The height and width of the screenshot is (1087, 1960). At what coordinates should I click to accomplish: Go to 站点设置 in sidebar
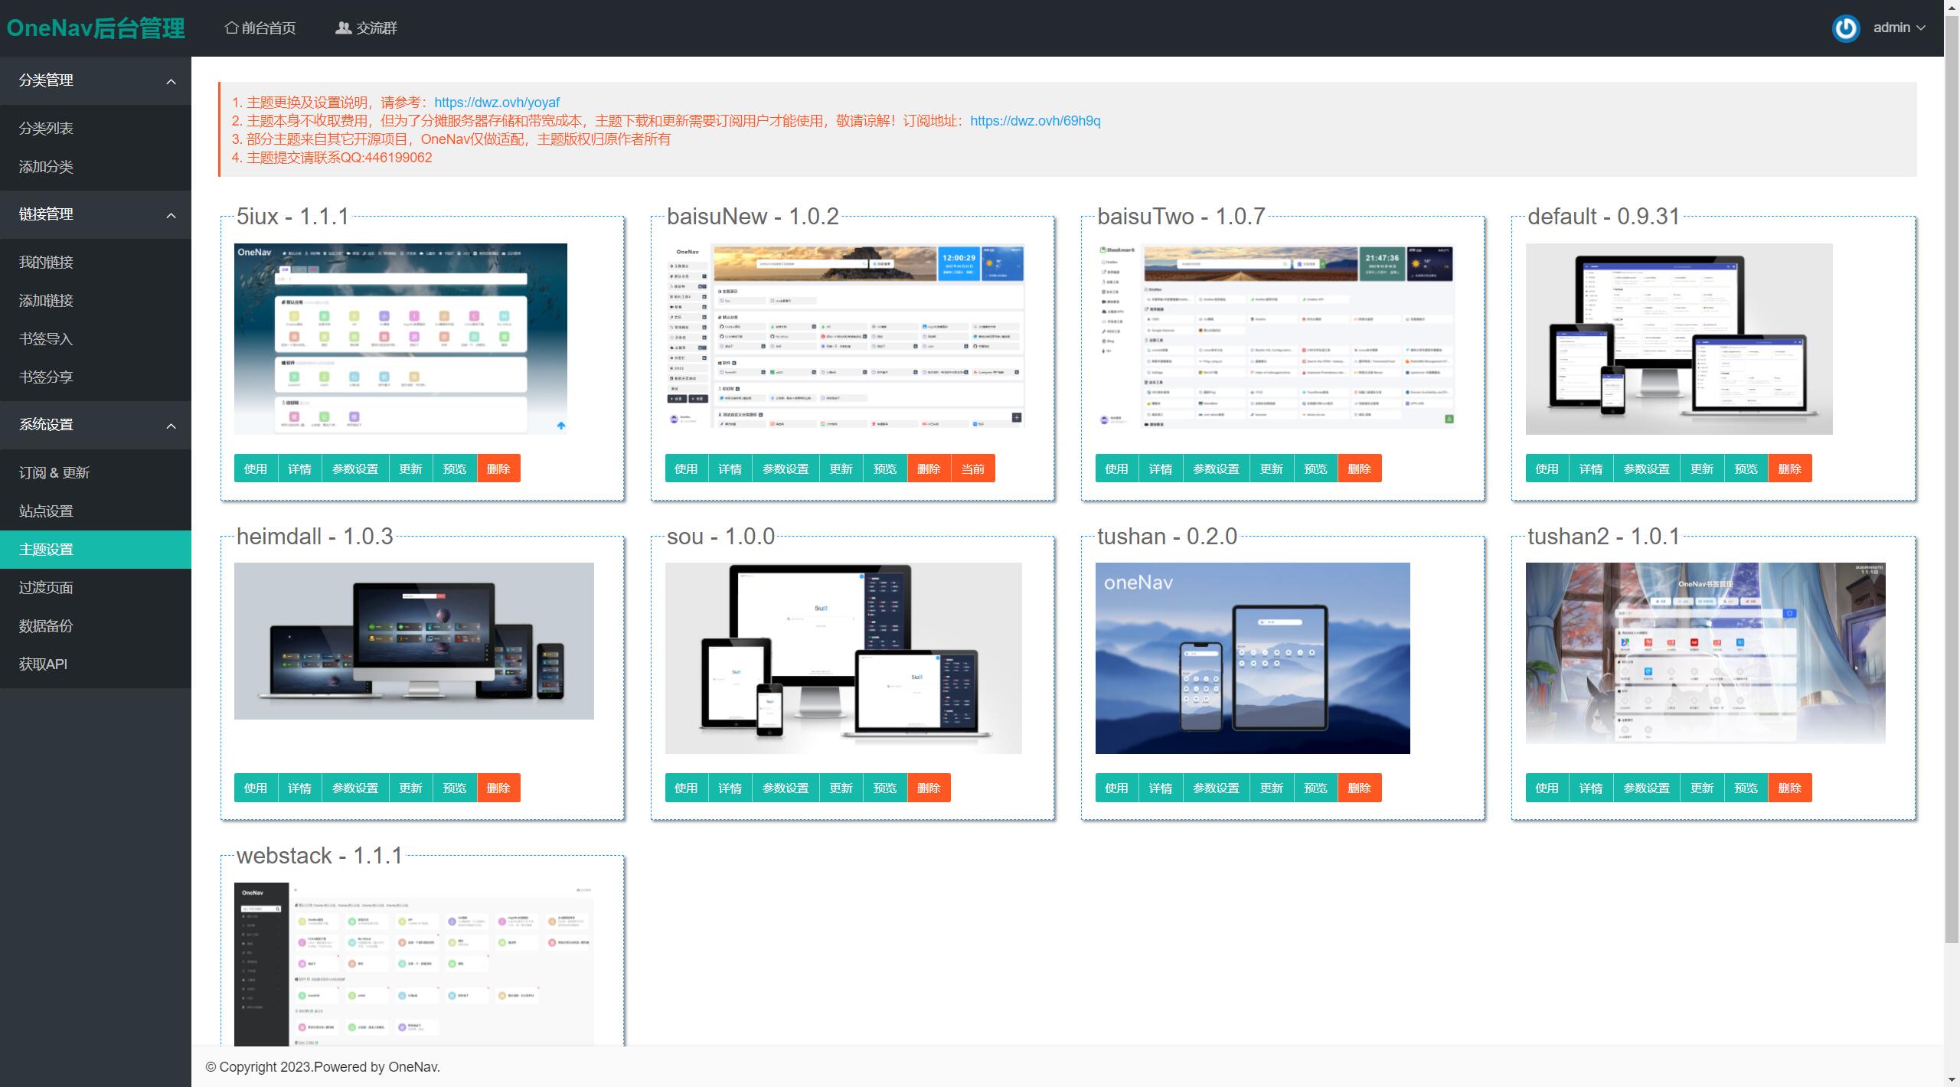(x=46, y=511)
